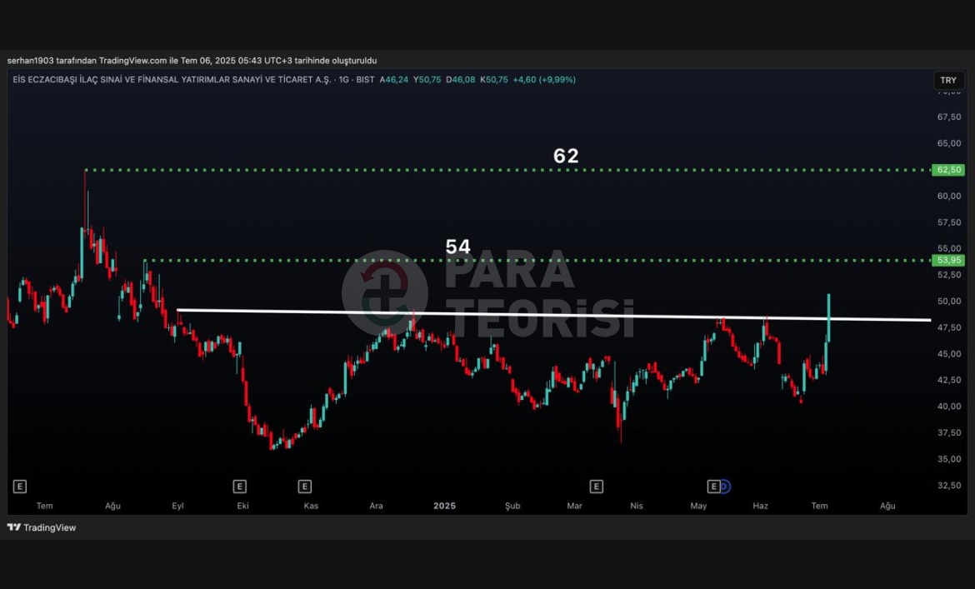Click the May label on the time axis
The height and width of the screenshot is (589, 975).
click(x=698, y=506)
